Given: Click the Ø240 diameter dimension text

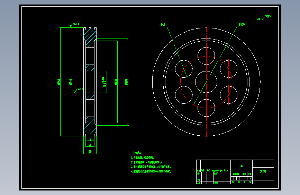Looking at the screenshot, I should coord(71,82).
